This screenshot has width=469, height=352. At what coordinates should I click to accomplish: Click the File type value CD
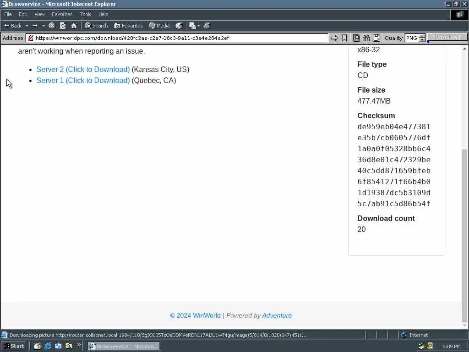(363, 76)
